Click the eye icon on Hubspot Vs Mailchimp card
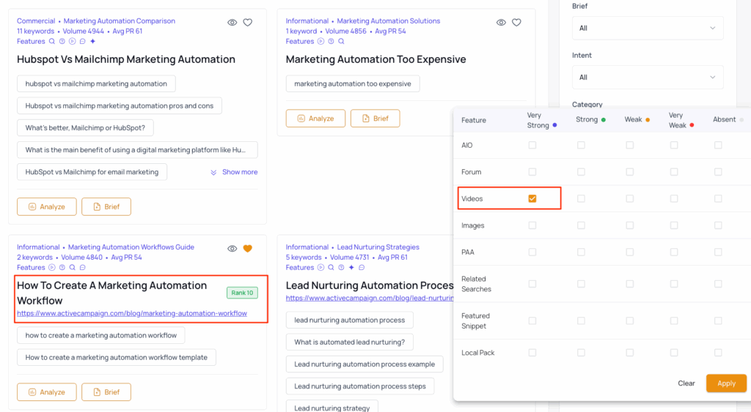 coord(232,23)
